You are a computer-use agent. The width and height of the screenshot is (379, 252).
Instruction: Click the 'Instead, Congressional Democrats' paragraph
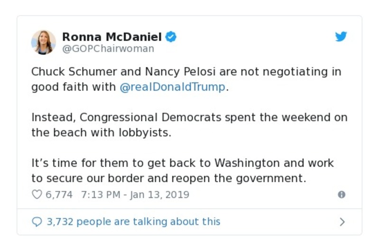[x=189, y=117]
